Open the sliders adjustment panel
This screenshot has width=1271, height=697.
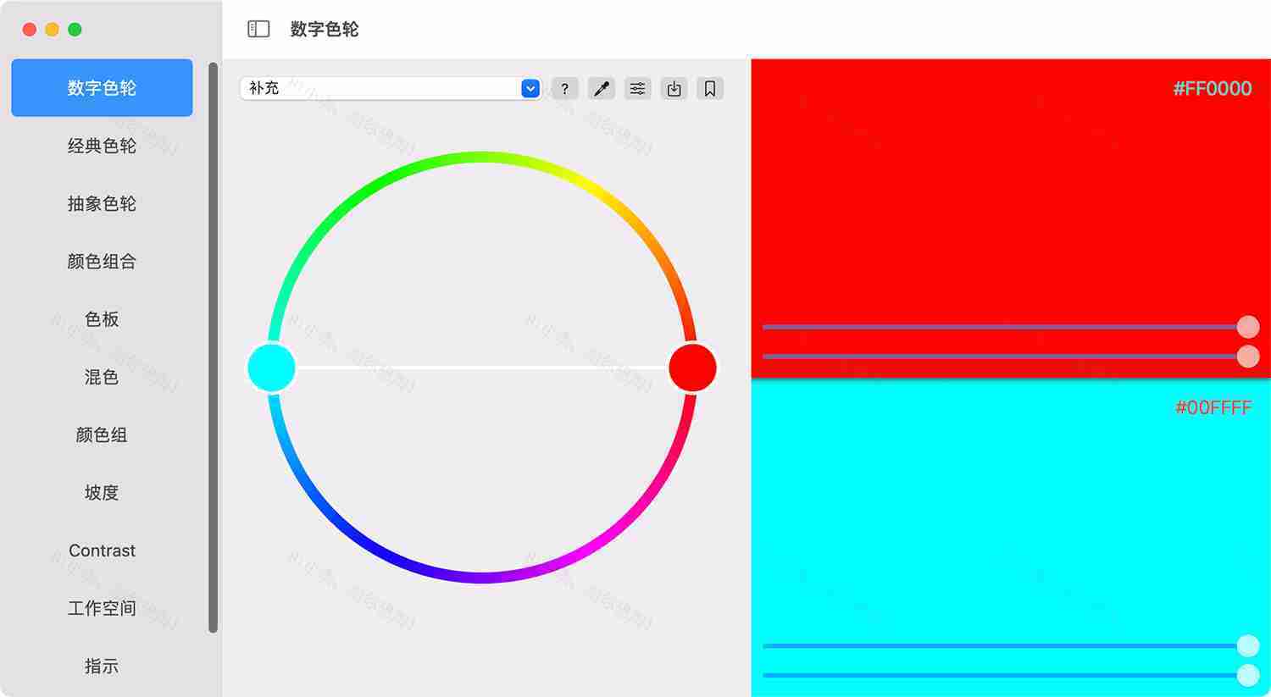point(637,87)
